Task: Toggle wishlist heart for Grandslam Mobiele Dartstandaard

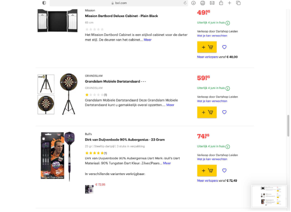Action: pyautogui.click(x=224, y=113)
